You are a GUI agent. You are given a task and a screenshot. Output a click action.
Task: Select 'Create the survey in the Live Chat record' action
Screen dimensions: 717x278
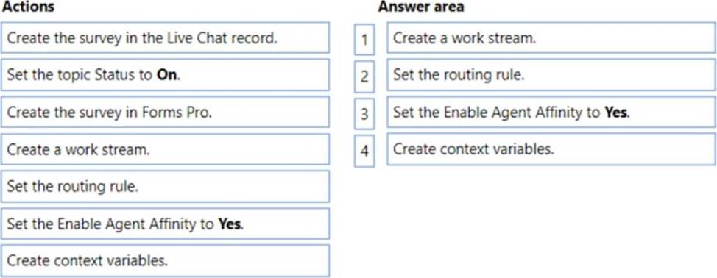[165, 38]
